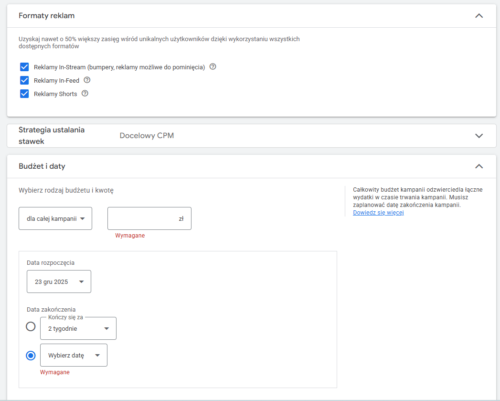Open the '2 tygodnie' duration dropdown
The image size is (500, 401).
(x=78, y=329)
